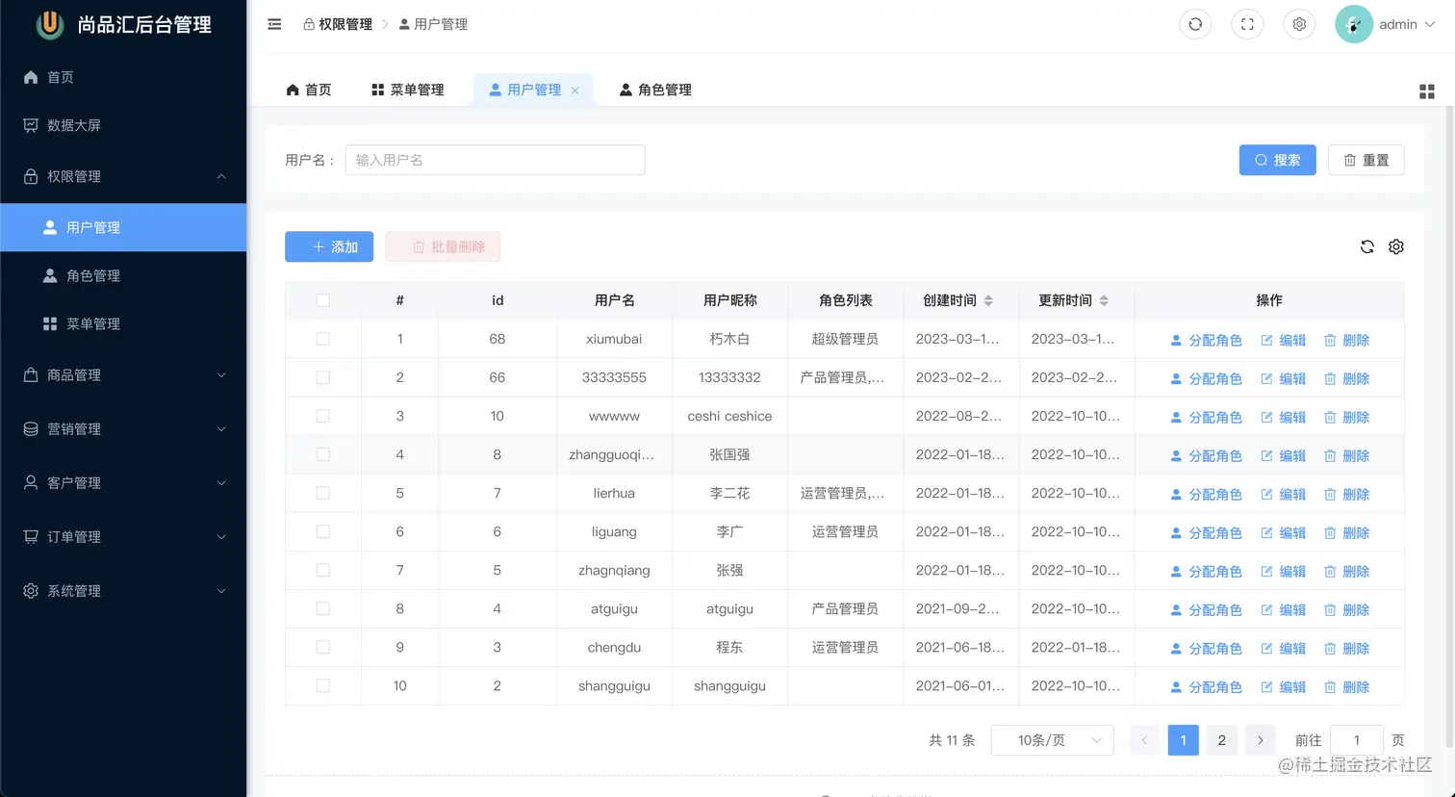Click the 搜索 search button

pyautogui.click(x=1277, y=160)
